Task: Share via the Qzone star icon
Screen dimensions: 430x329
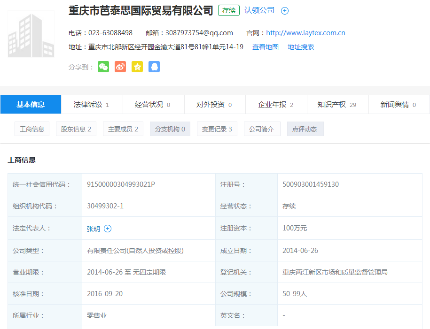Action: (137, 66)
